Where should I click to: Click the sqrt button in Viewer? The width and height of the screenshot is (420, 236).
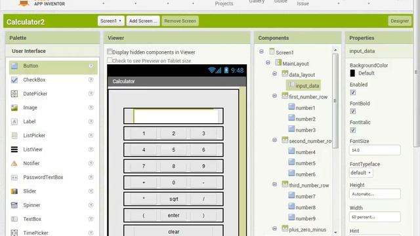(173, 199)
